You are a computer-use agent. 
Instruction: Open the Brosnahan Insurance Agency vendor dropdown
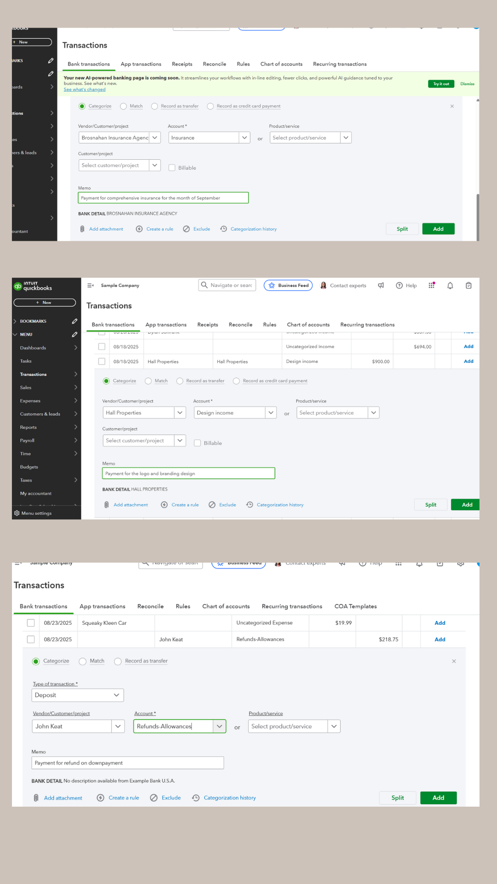coord(155,138)
